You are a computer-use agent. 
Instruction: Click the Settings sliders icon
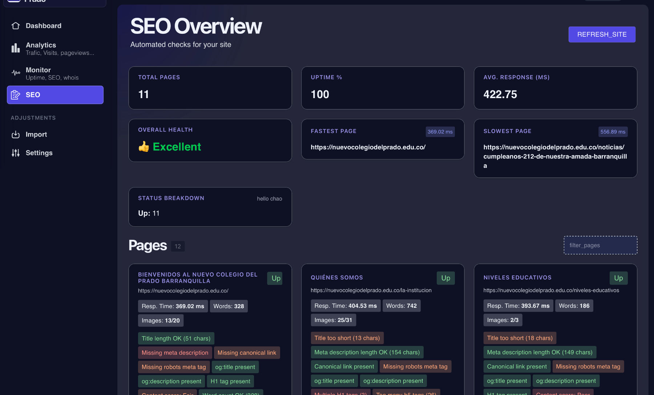point(16,153)
